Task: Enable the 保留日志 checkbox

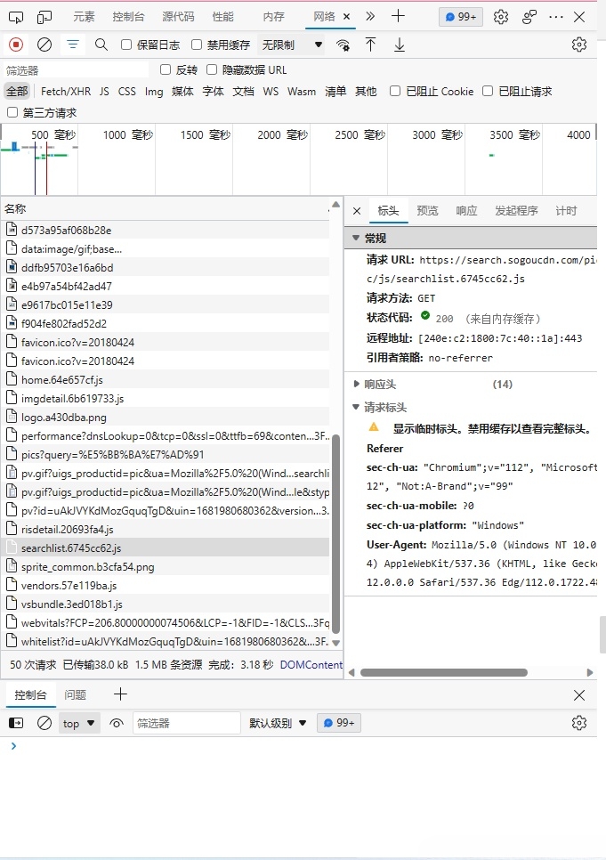Action: coord(126,45)
